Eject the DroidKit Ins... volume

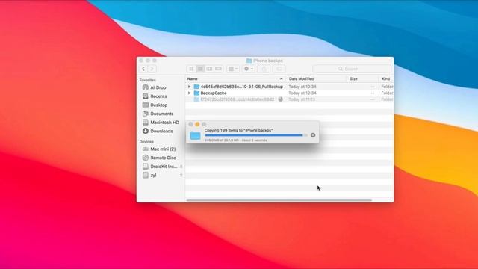click(181, 167)
